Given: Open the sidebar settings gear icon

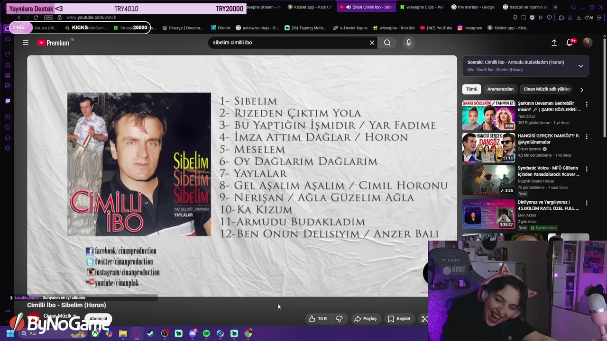Looking at the screenshot, I should tap(8, 148).
